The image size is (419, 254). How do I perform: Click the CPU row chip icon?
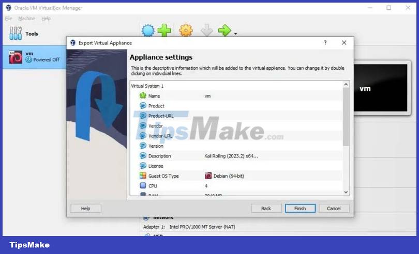[143, 185]
